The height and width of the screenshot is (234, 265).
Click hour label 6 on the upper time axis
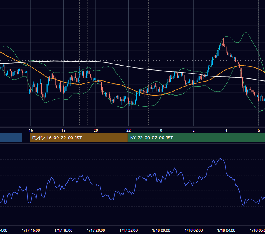259,131
